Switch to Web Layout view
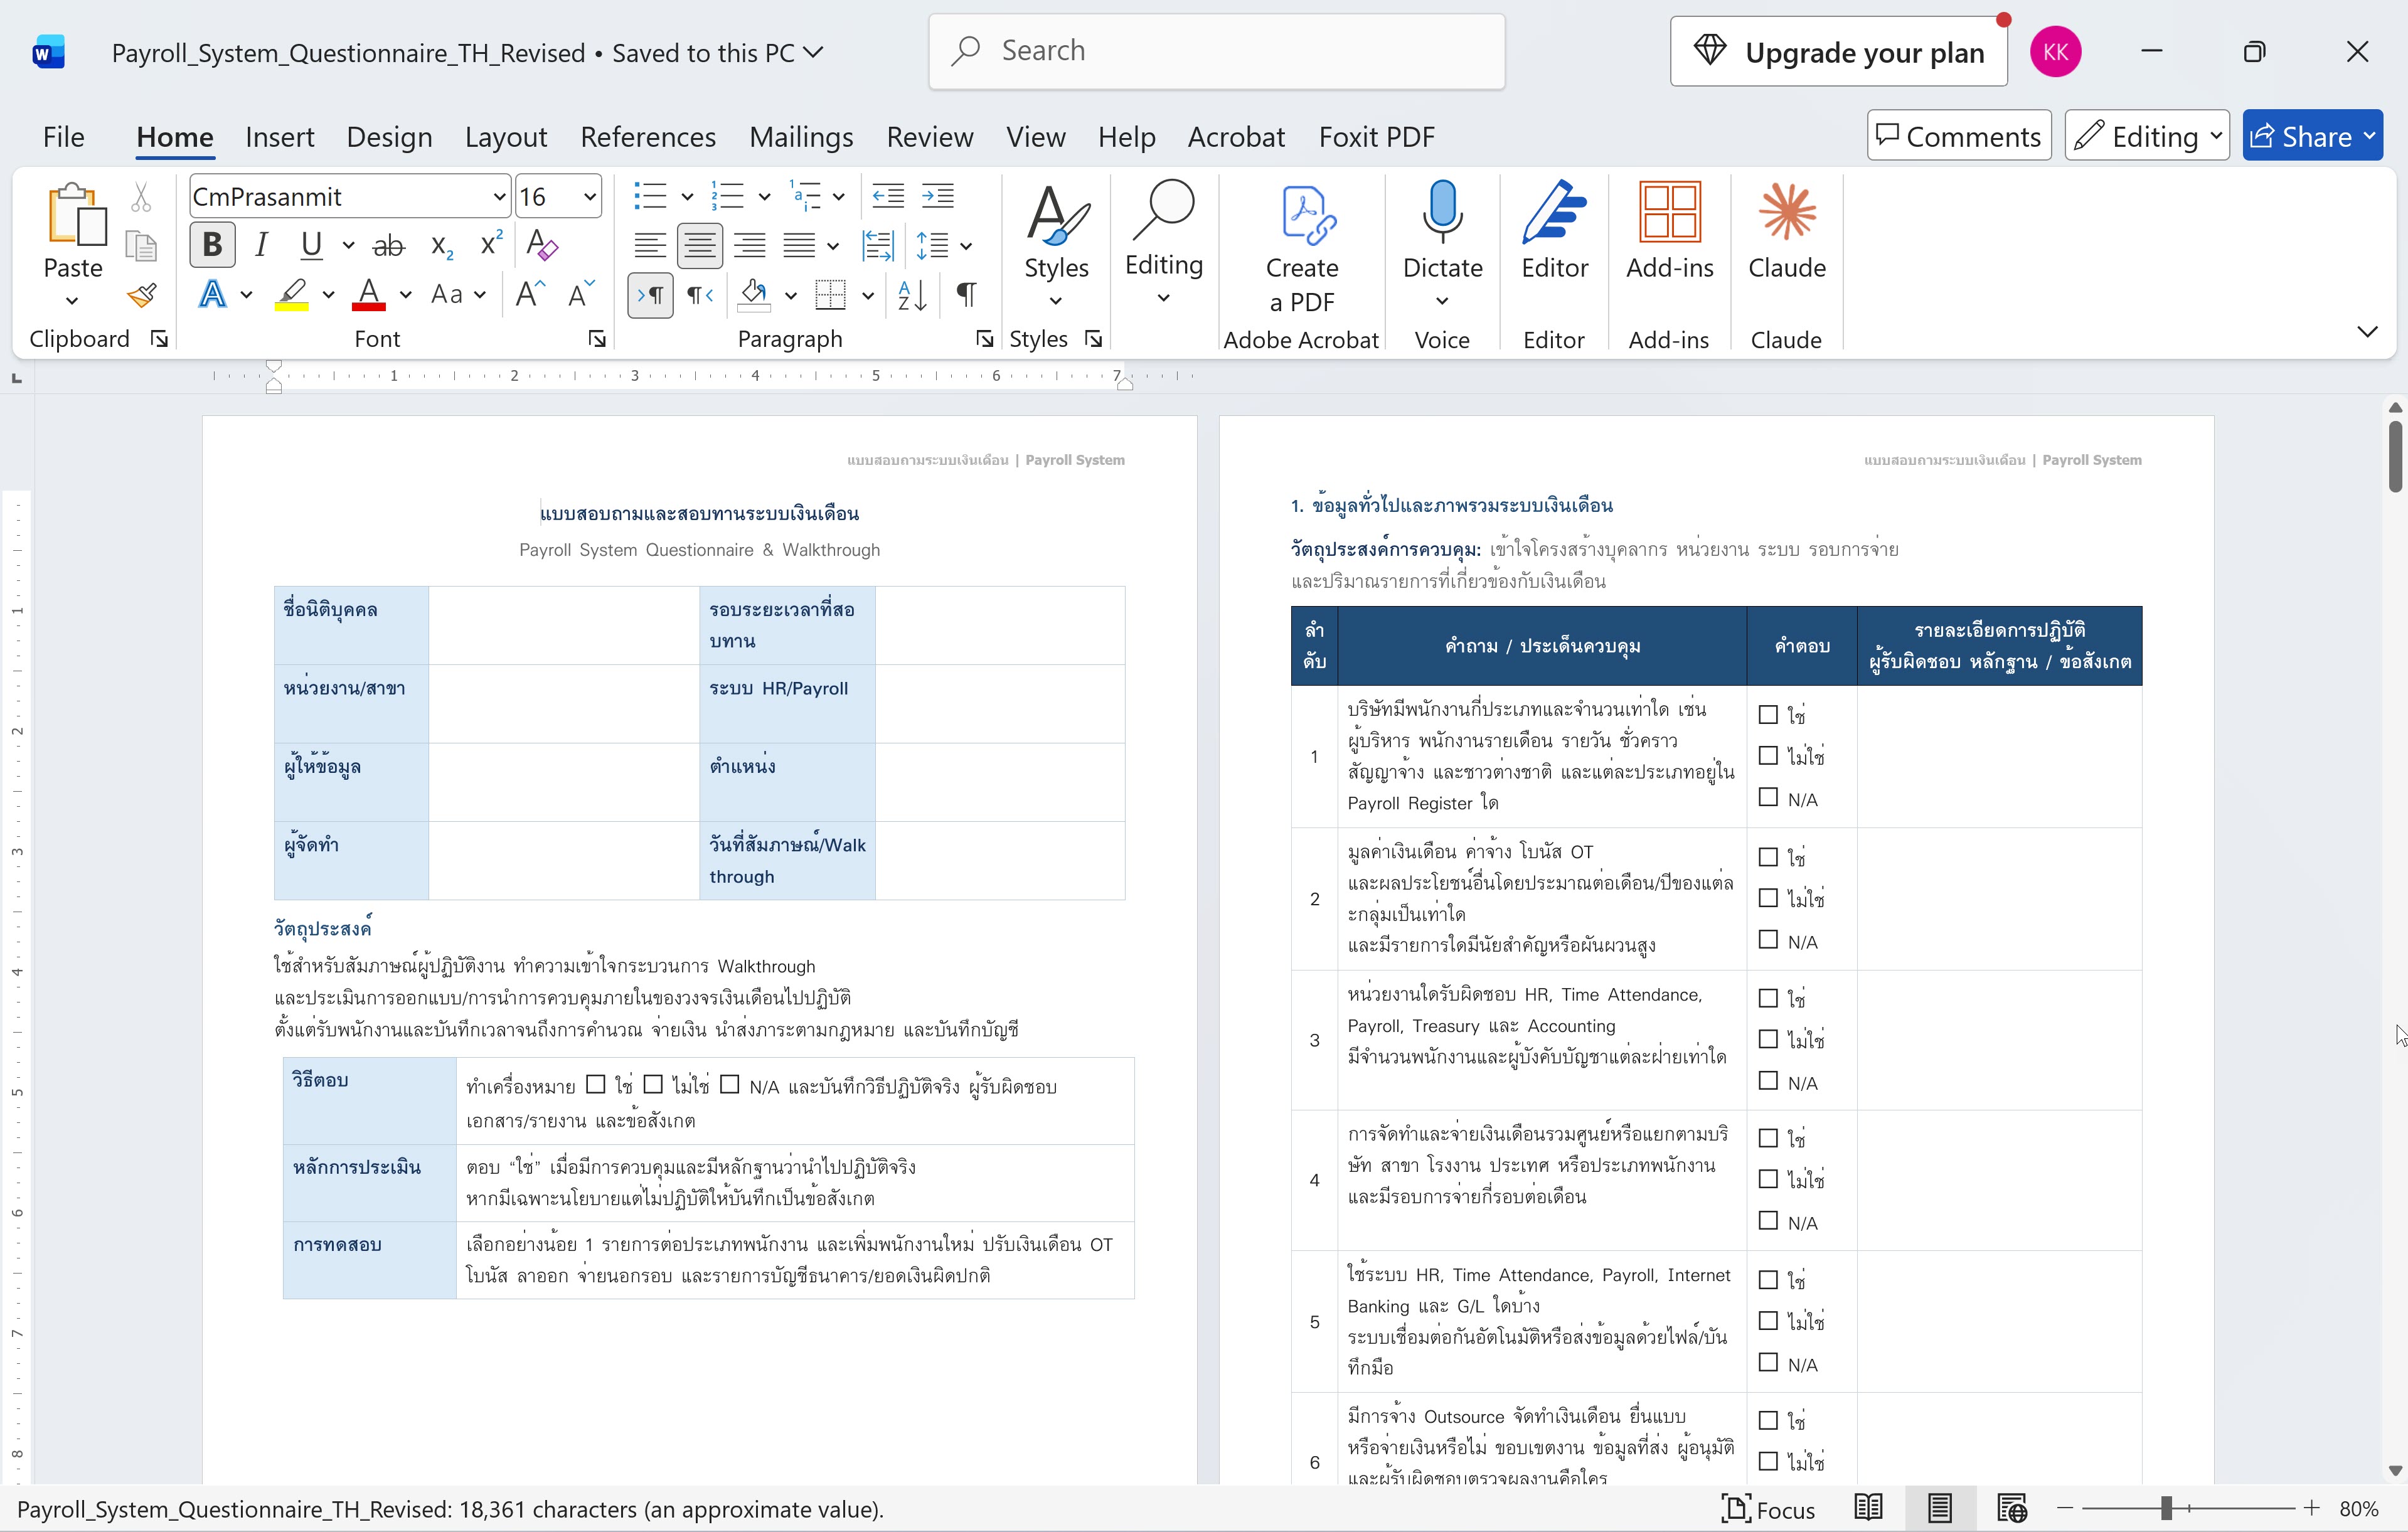The height and width of the screenshot is (1532, 2408). [x=2011, y=1508]
